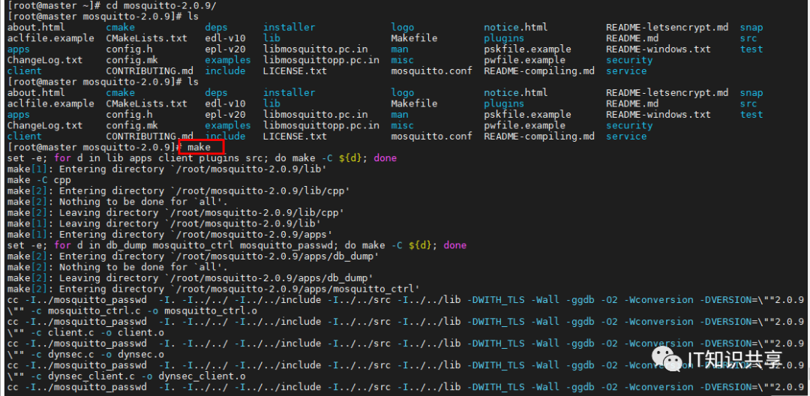Click the Entering directory '/root/mosquitto-2.0.9/lib/cpp' line
This screenshot has height=396, width=810.
(178, 191)
